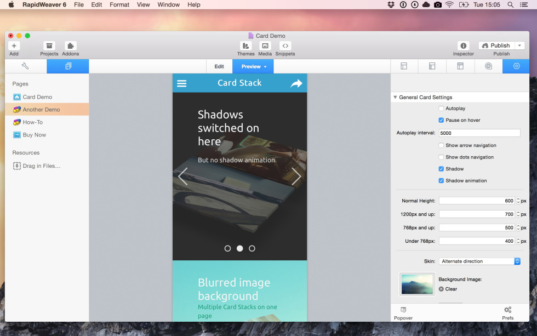Click the Normal Height field
537x336 pixels.
pyautogui.click(x=477, y=201)
